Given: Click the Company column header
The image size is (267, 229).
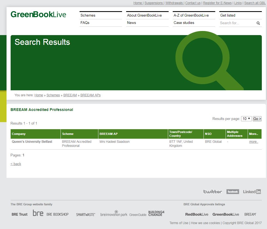Looking at the screenshot, I should click(x=35, y=134).
